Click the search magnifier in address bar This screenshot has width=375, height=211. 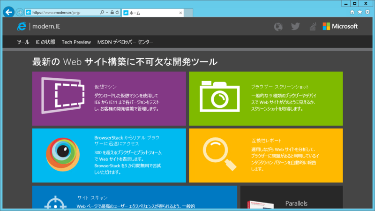[x=102, y=12]
